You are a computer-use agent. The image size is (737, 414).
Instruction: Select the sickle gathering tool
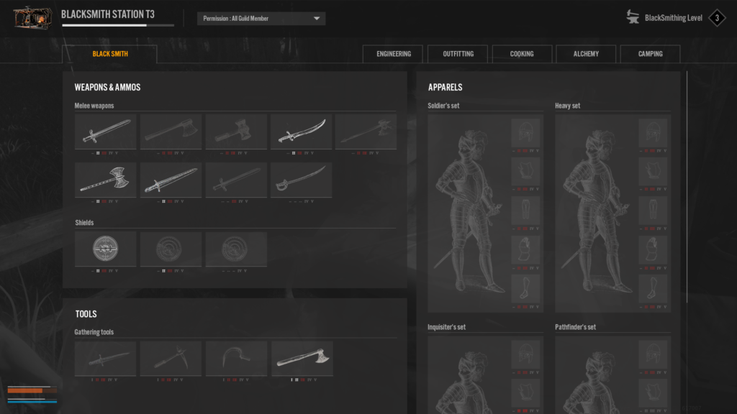(236, 358)
